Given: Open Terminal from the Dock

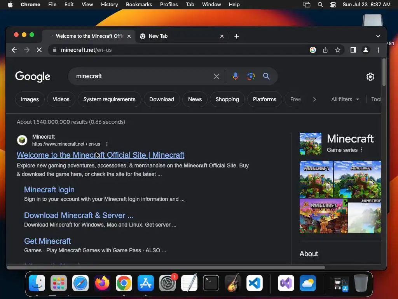Looking at the screenshot, I should [x=211, y=283].
